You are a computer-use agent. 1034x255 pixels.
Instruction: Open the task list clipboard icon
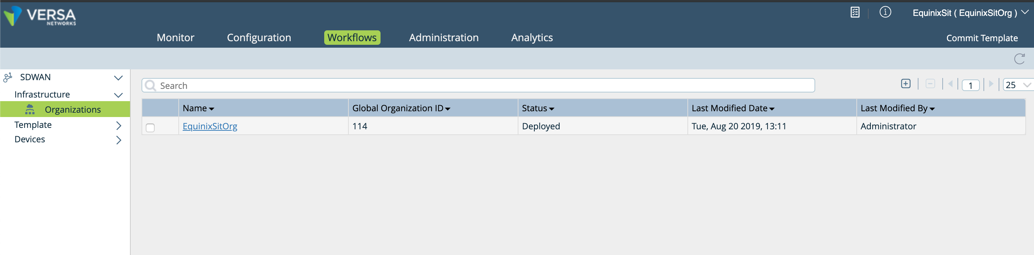(x=855, y=12)
